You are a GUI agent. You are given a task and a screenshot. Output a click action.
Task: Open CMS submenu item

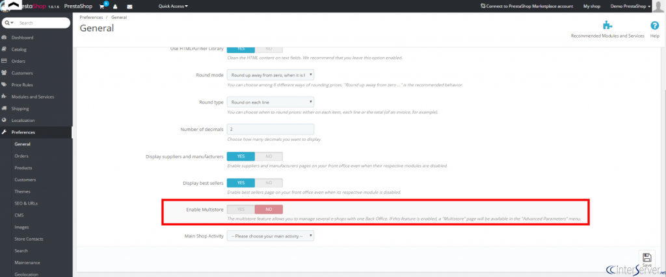click(x=19, y=215)
